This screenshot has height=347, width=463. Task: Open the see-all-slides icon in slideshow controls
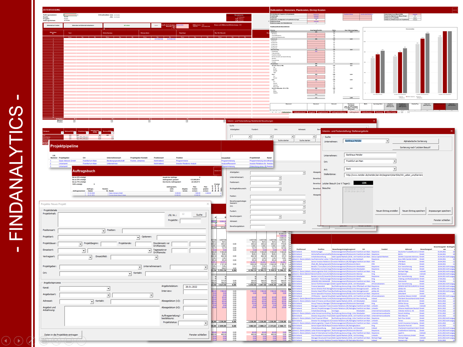click(x=44, y=340)
